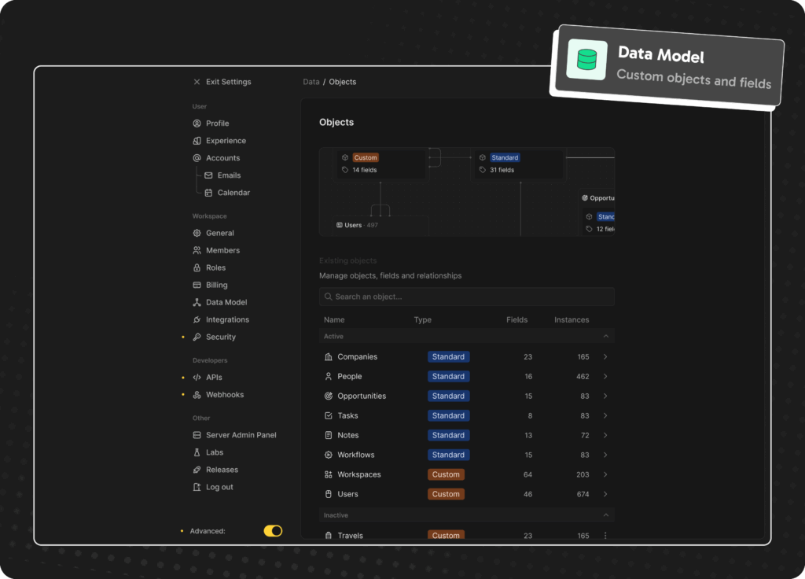Click the Labs flask icon
805x579 pixels.
coord(197,453)
